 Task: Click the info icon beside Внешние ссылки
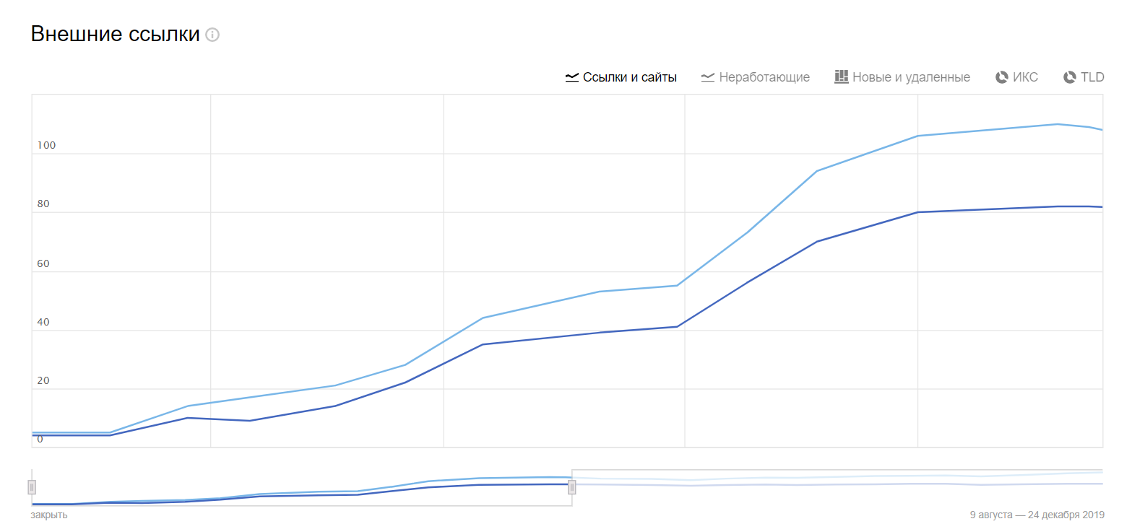[x=212, y=35]
